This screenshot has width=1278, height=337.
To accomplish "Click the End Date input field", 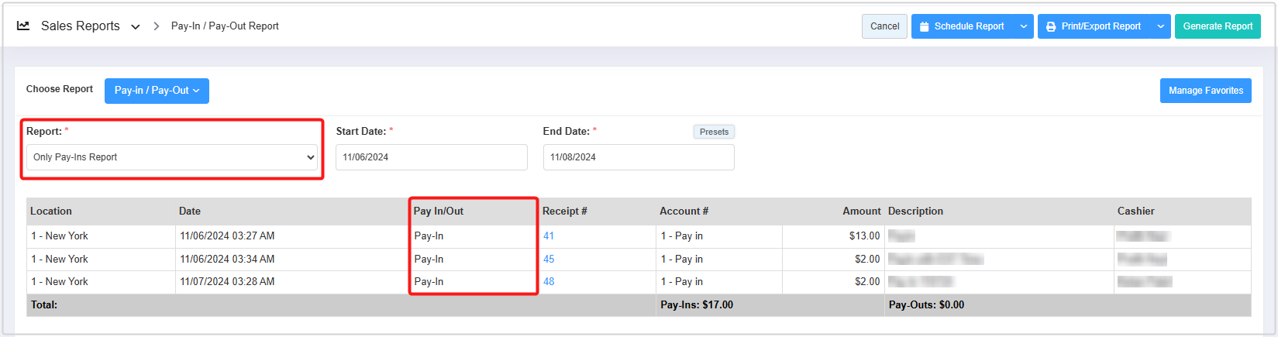I will [638, 157].
